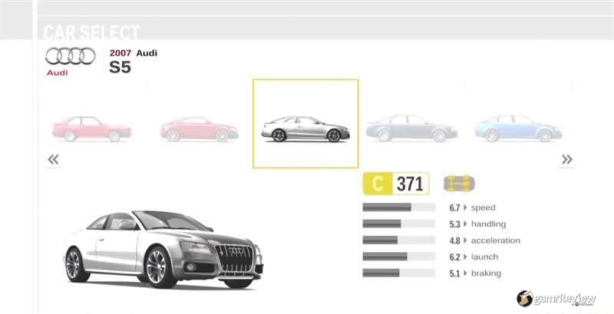The width and height of the screenshot is (614, 314).
Task: Click the speed rating bar
Action: [x=398, y=208]
